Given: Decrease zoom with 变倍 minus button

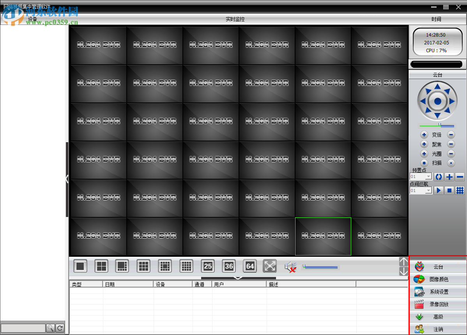Looking at the screenshot, I should pyautogui.click(x=451, y=135).
